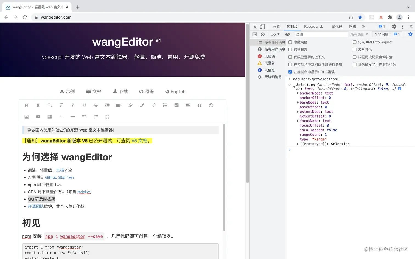
Task: Switch to the 网络 DevTools tab
Action: [x=353, y=27]
